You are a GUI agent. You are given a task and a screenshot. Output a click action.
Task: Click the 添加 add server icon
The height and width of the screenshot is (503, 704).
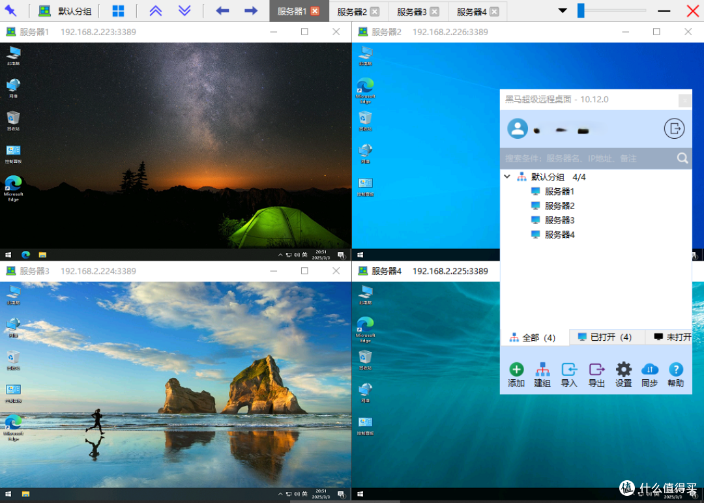point(516,375)
